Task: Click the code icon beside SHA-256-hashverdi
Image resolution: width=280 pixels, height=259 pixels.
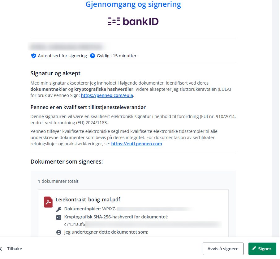Action: coord(59,217)
